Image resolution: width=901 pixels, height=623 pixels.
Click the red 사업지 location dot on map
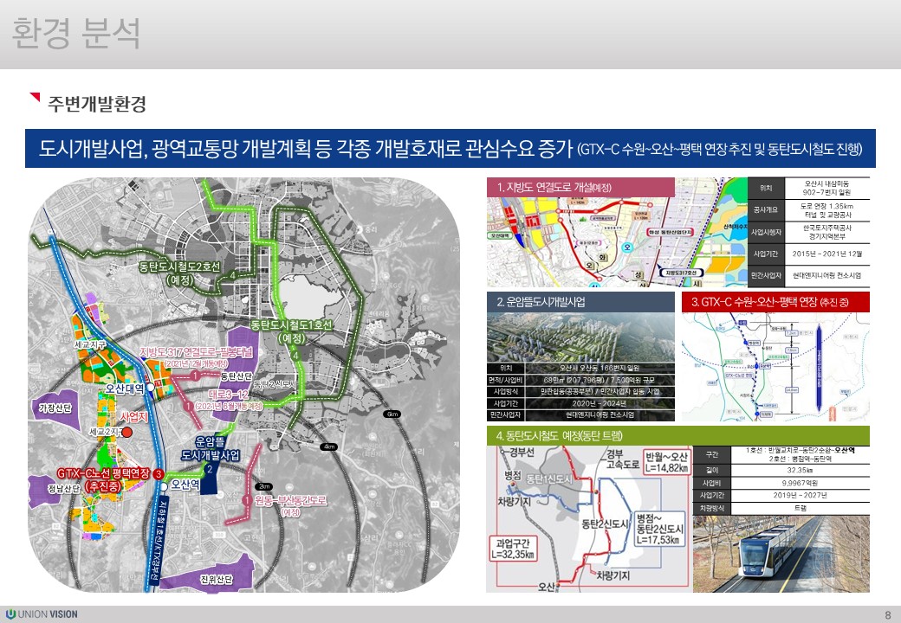click(127, 432)
